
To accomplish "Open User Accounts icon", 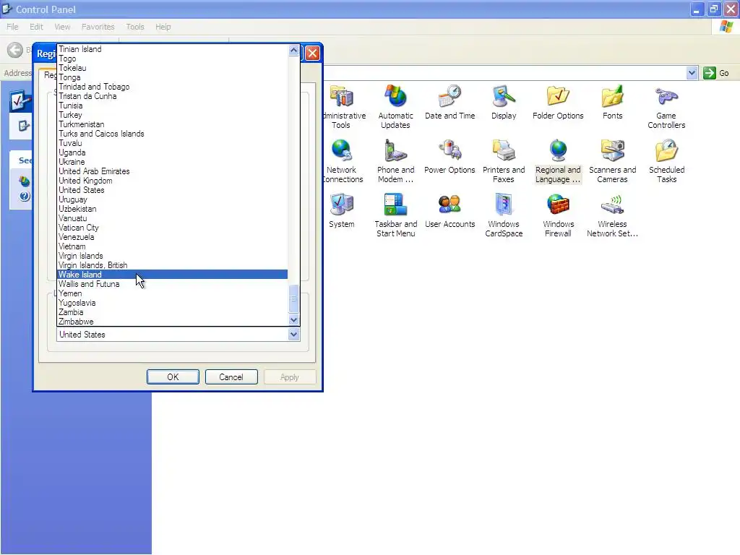I will [x=449, y=205].
